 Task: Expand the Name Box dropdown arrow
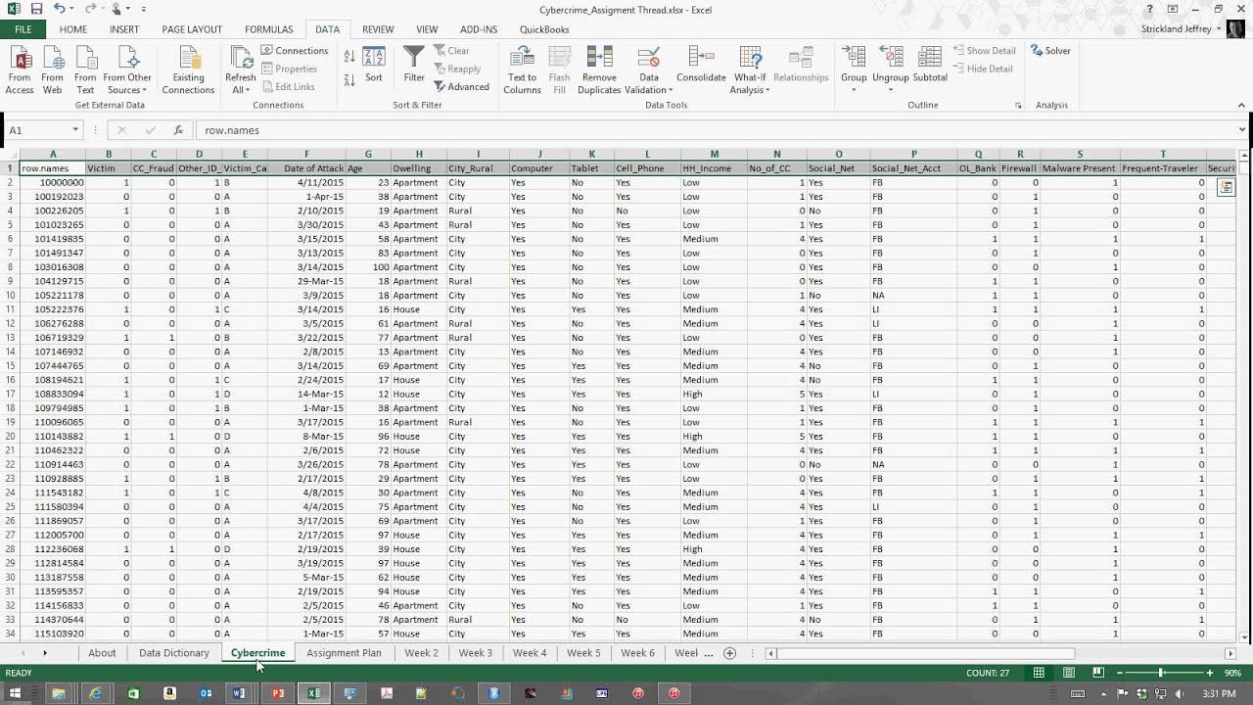tap(75, 130)
